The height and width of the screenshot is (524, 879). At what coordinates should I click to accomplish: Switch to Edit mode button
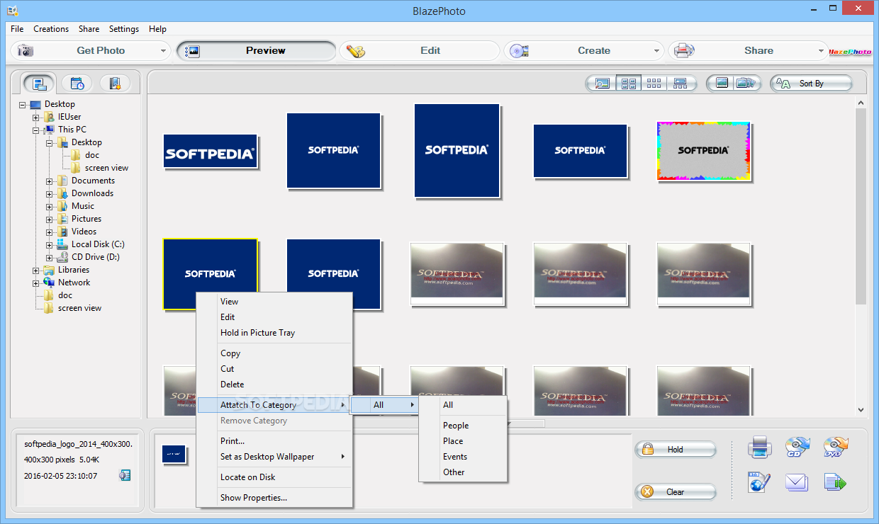click(x=420, y=51)
